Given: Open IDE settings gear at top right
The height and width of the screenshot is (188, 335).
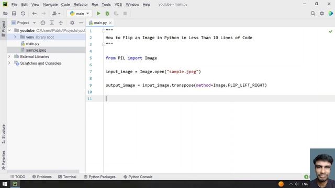Looking at the screenshot, I should coord(322,14).
